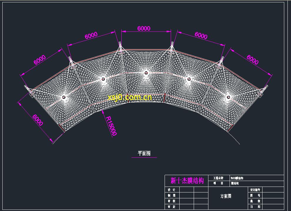Select the 工程名称 label cell
Image resolution: width=291 pixels, height=211 pixels.
click(x=218, y=178)
